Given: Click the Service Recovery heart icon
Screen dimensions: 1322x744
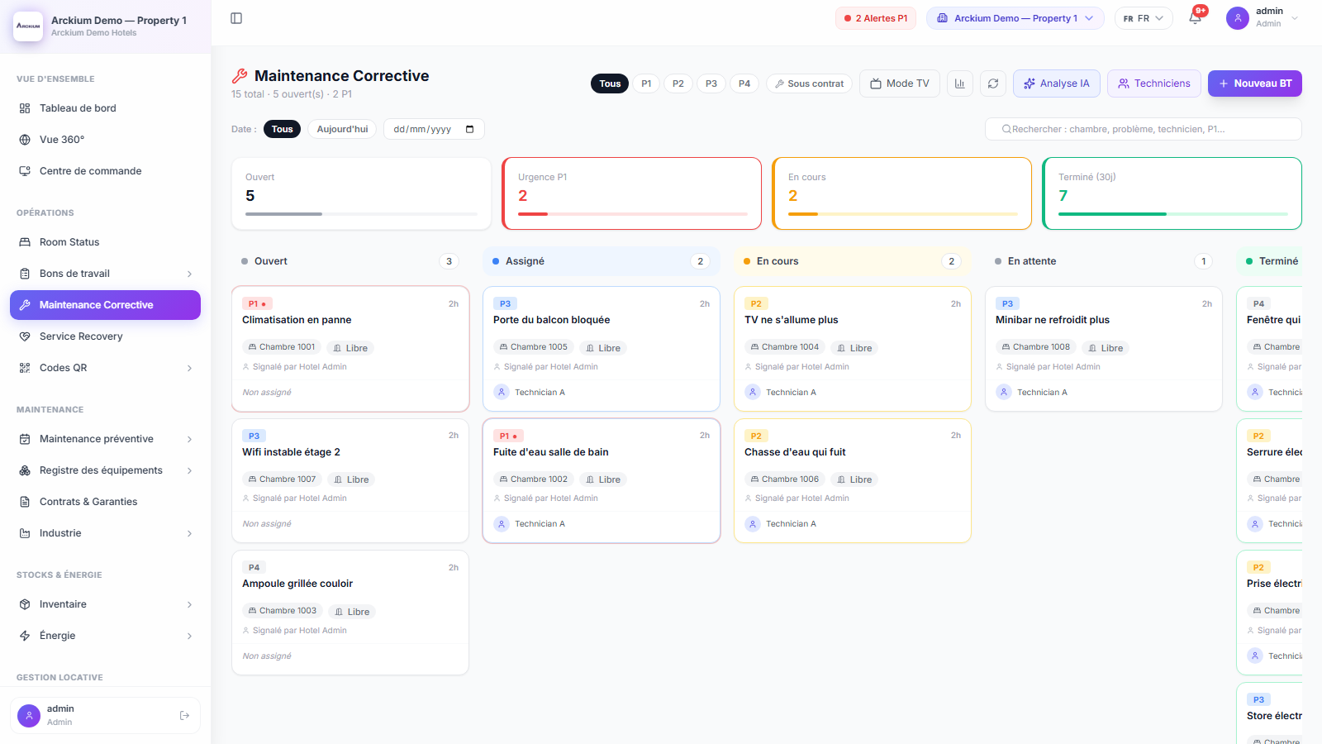Looking at the screenshot, I should click(x=25, y=336).
